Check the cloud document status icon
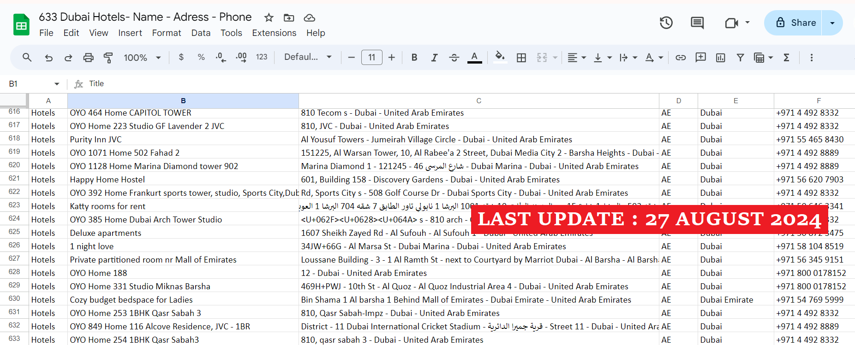The image size is (855, 345). coord(309,18)
